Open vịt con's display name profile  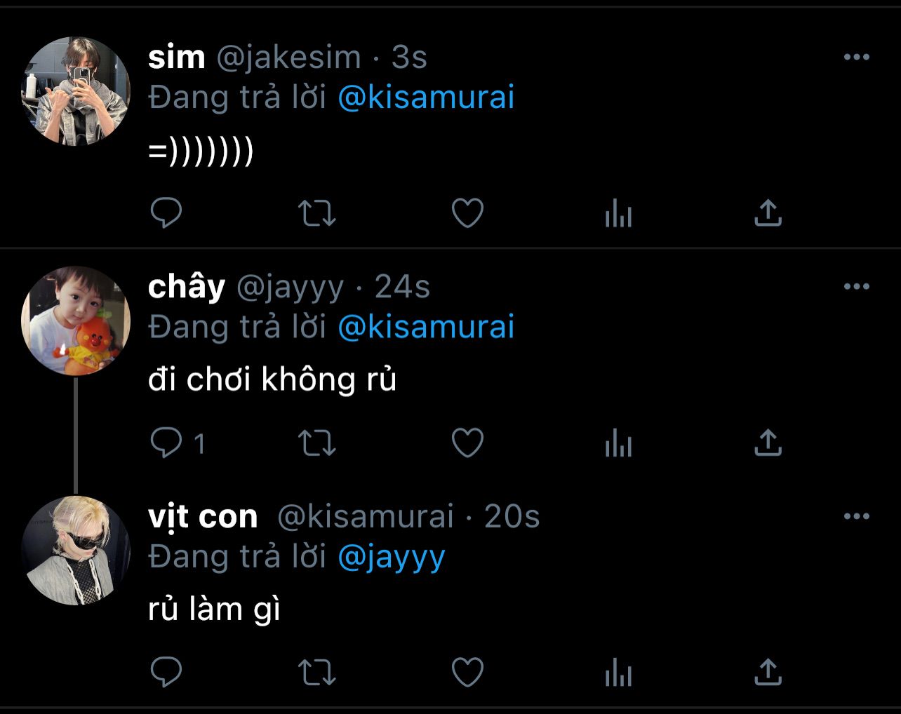tap(203, 517)
